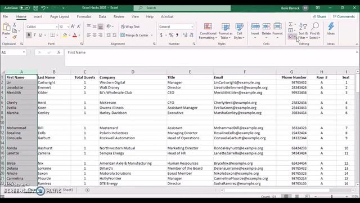The image size is (360, 203).
Task: Toggle Center text alignment icon
Action: click(94, 35)
